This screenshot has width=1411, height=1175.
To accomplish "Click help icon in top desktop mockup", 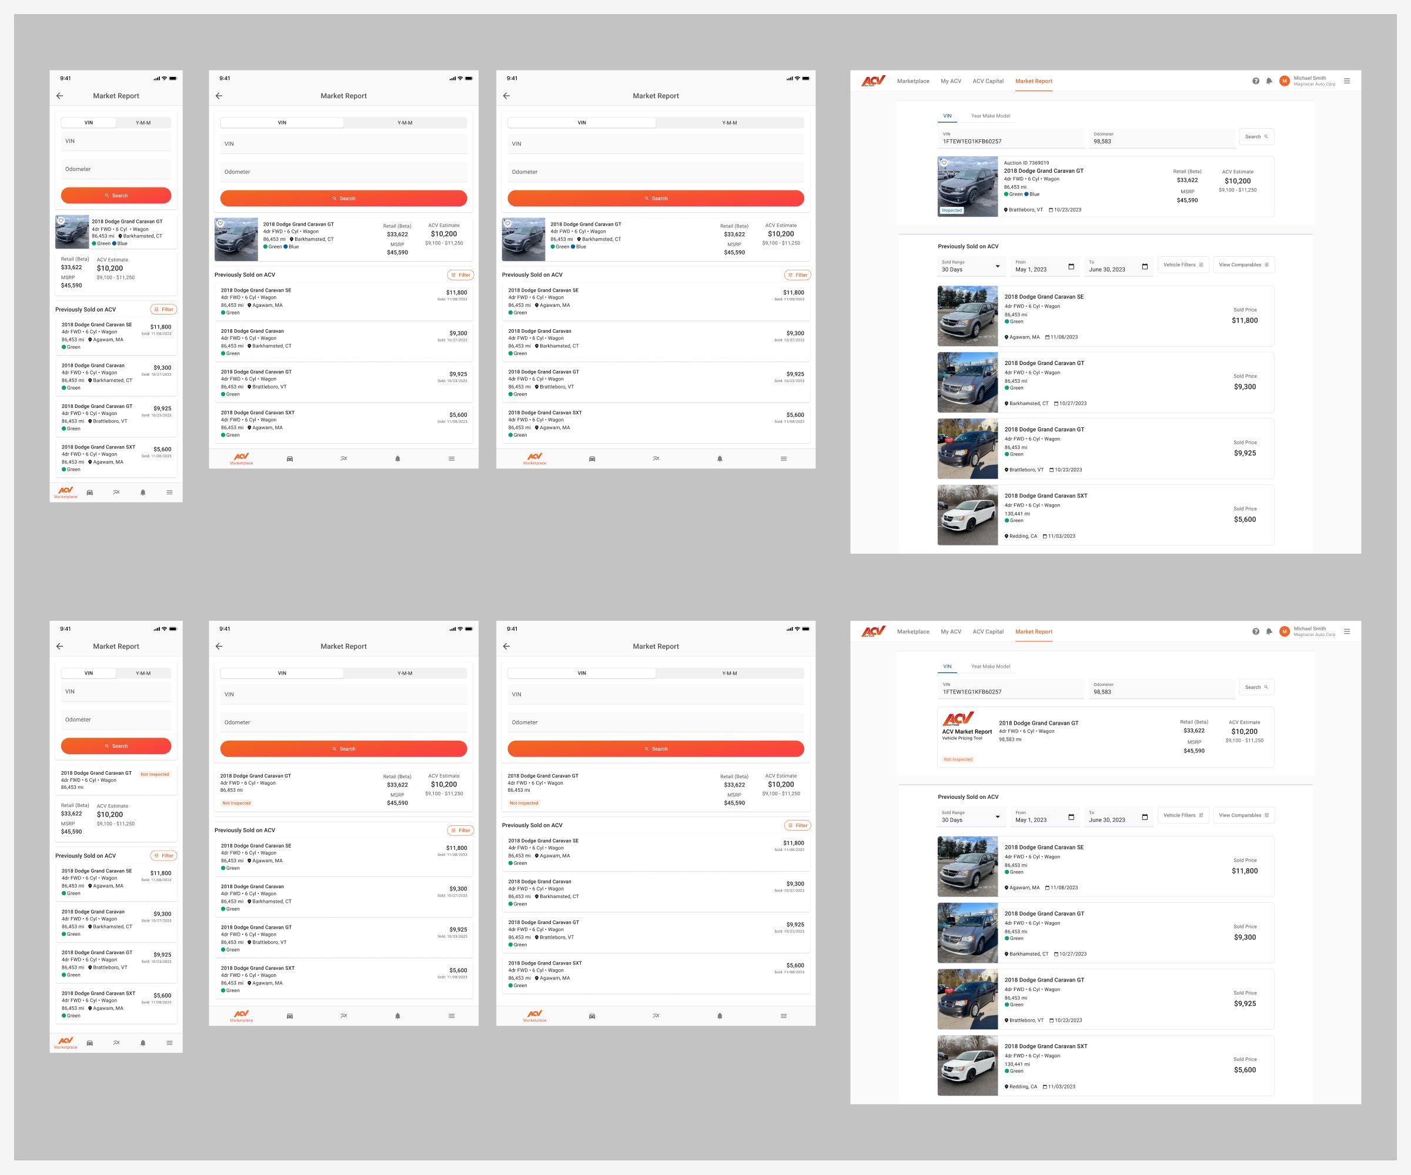I will click(x=1255, y=81).
